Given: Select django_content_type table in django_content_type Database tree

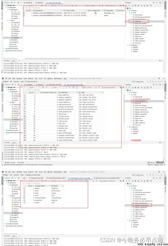Looking at the screenshot, I should pyautogui.click(x=141, y=205).
